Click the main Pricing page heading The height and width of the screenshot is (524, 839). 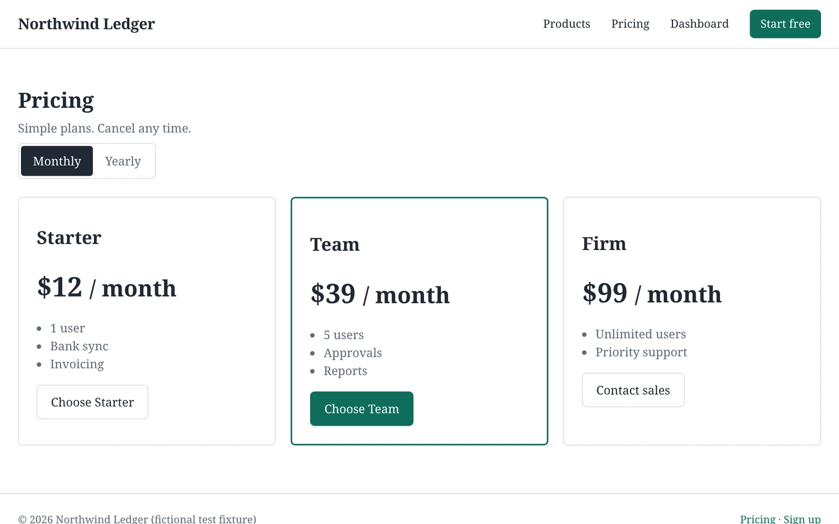pyautogui.click(x=56, y=100)
